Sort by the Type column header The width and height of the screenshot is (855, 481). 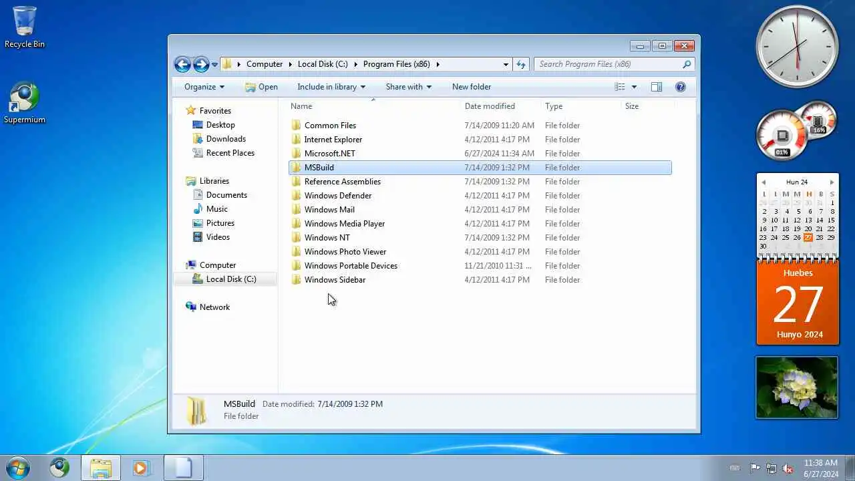[x=554, y=106]
